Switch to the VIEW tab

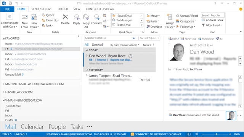pyautogui.click(x=77, y=9)
